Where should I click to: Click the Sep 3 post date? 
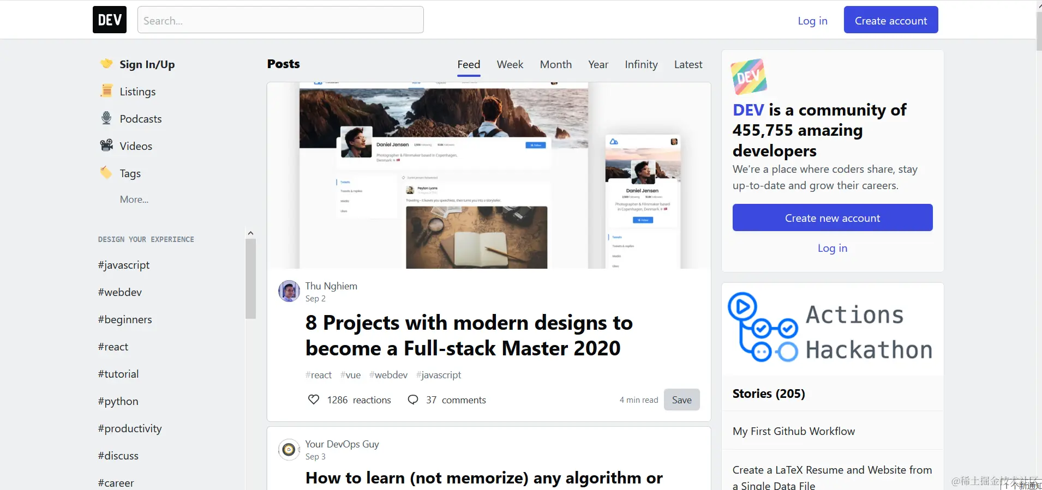(315, 456)
